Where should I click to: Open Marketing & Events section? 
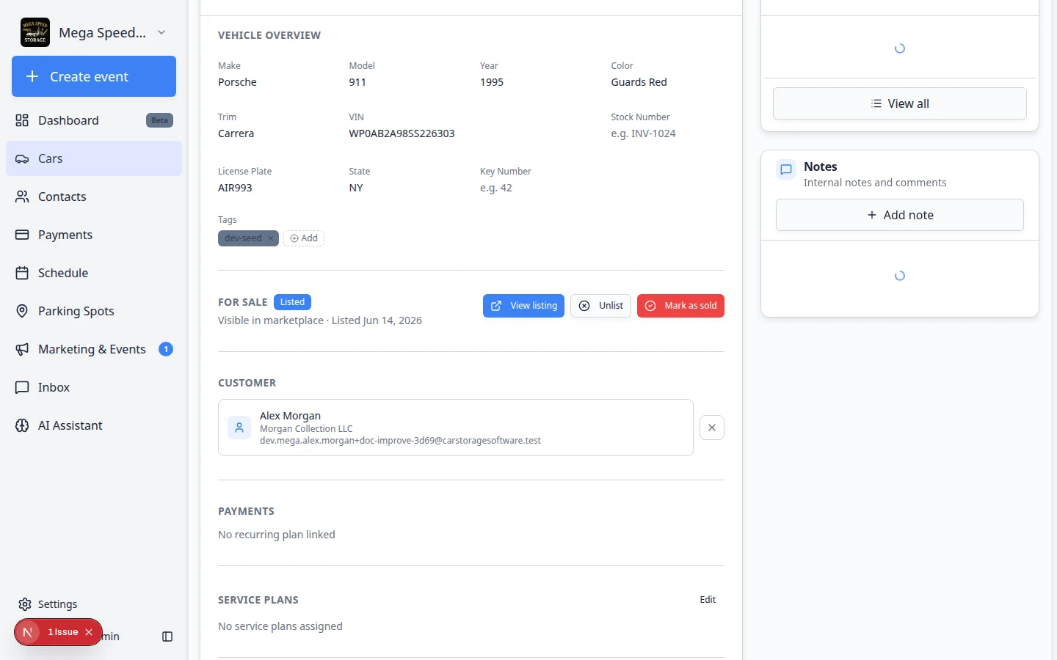pyautogui.click(x=94, y=349)
